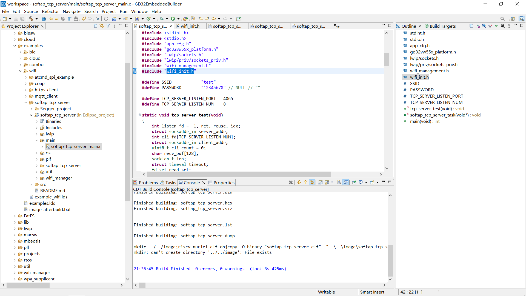
Task: Open the Run button dropdown arrow
Action: [x=178, y=19]
